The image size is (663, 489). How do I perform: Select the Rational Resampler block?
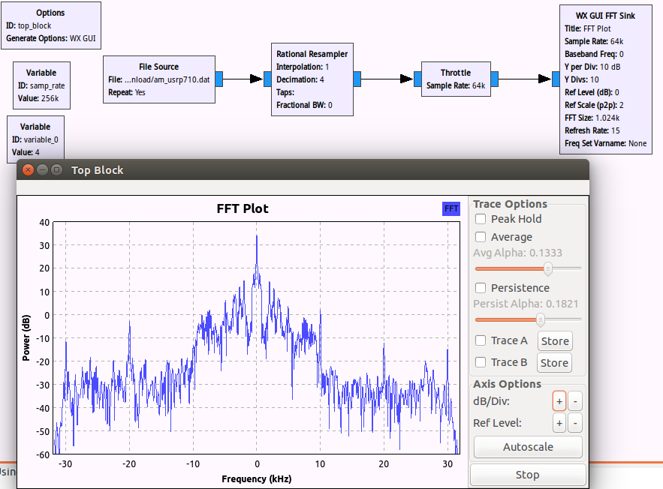pos(312,79)
